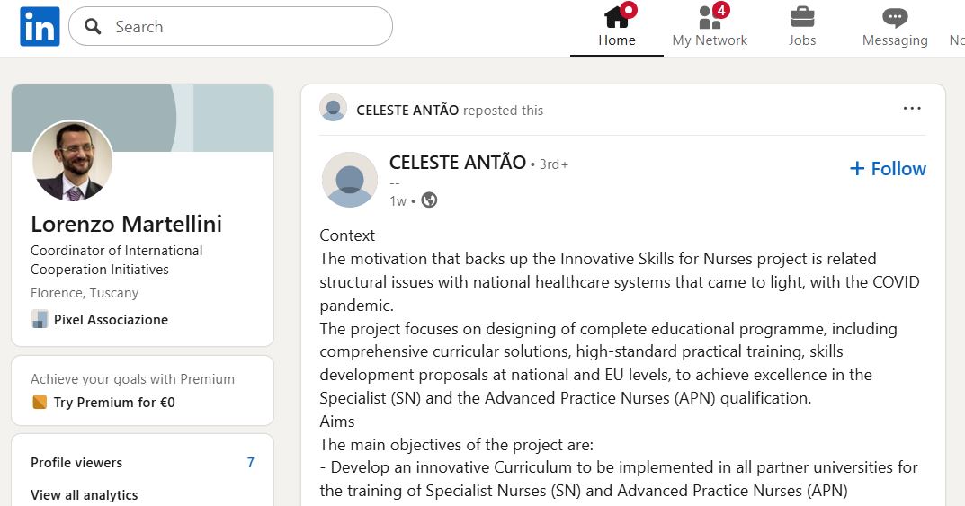965x506 pixels.
Task: Click the Pixel Associazione company logo
Action: pyautogui.click(x=39, y=319)
